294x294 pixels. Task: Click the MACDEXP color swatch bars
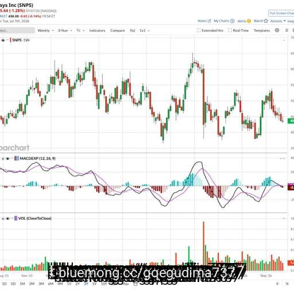tap(17, 158)
